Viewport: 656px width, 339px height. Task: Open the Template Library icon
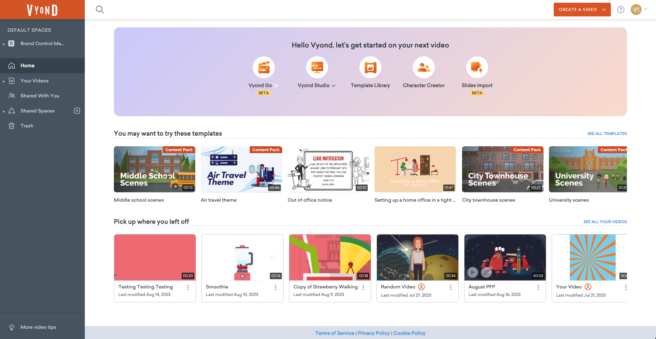click(370, 67)
